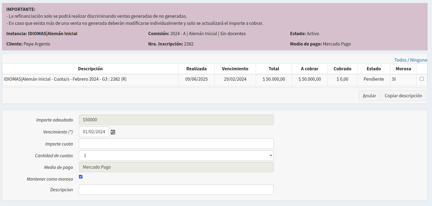Tick the checkbox in the Febrero 2024 row
This screenshot has height=206, width=432.
422,79
